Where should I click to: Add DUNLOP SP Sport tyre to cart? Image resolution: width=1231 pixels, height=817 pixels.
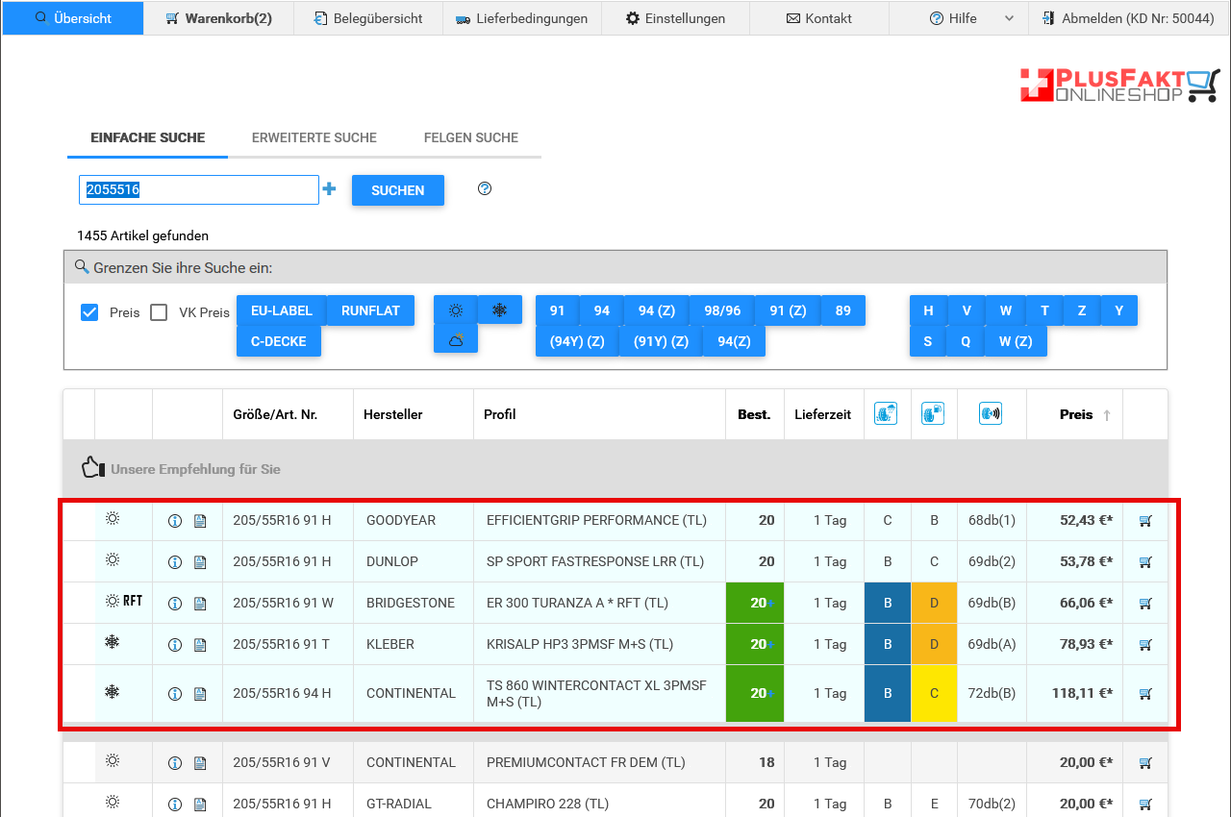1145,562
